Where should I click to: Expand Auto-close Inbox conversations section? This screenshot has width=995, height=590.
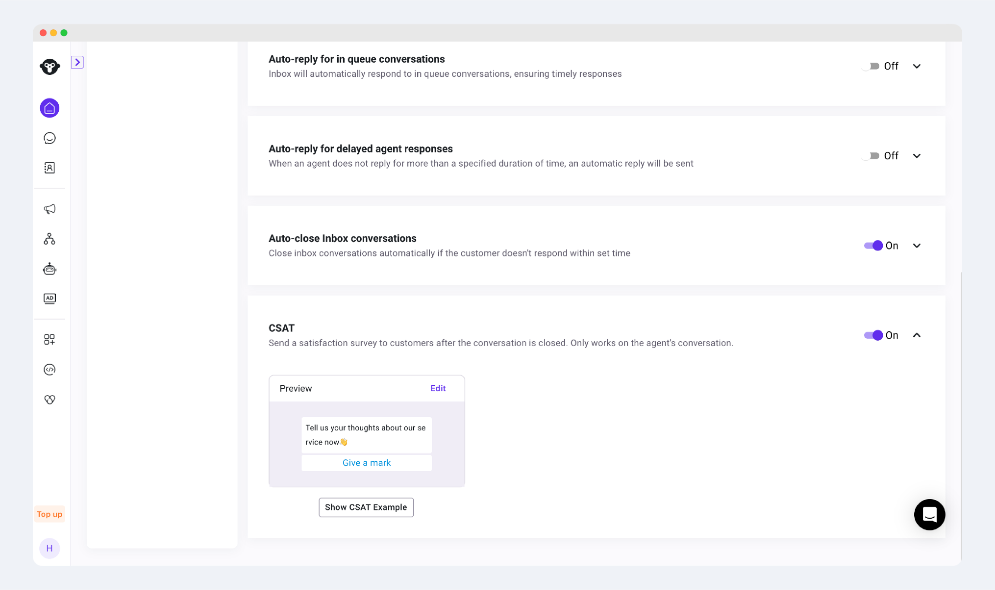point(916,246)
